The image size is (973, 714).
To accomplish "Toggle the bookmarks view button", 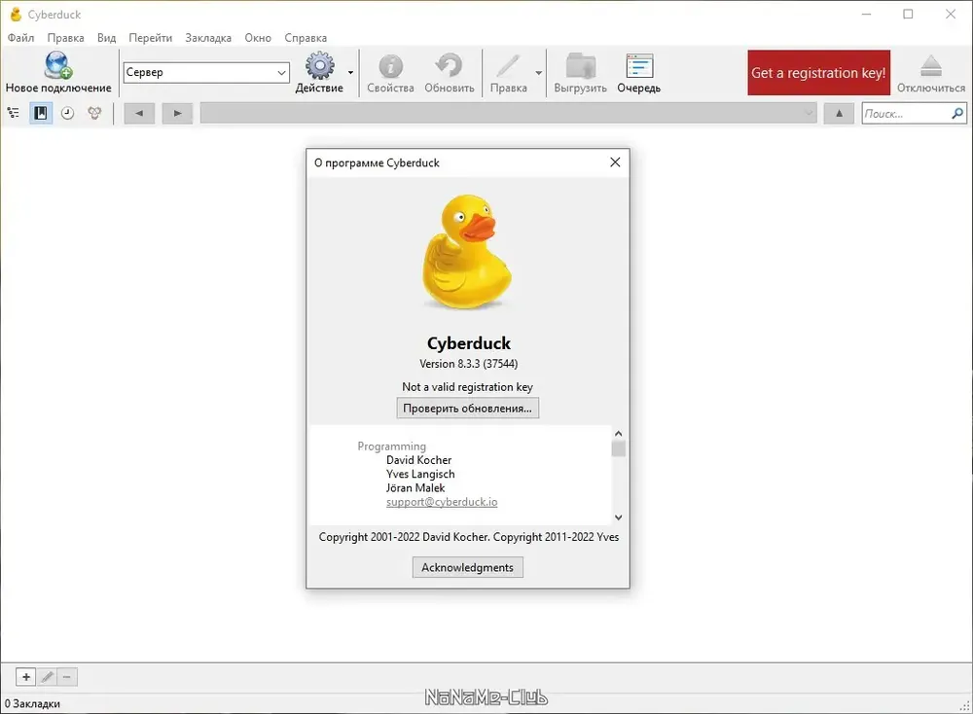I will (x=40, y=113).
